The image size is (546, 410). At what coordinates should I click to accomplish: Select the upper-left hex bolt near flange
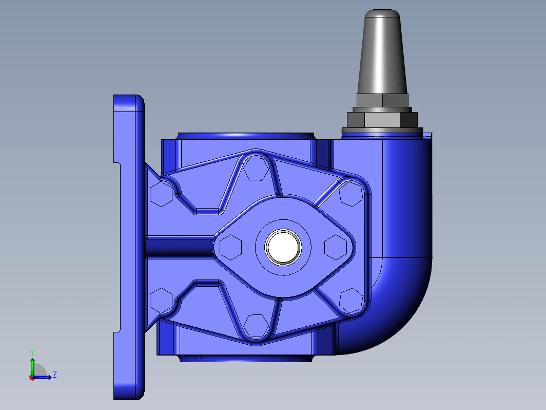coord(161,194)
